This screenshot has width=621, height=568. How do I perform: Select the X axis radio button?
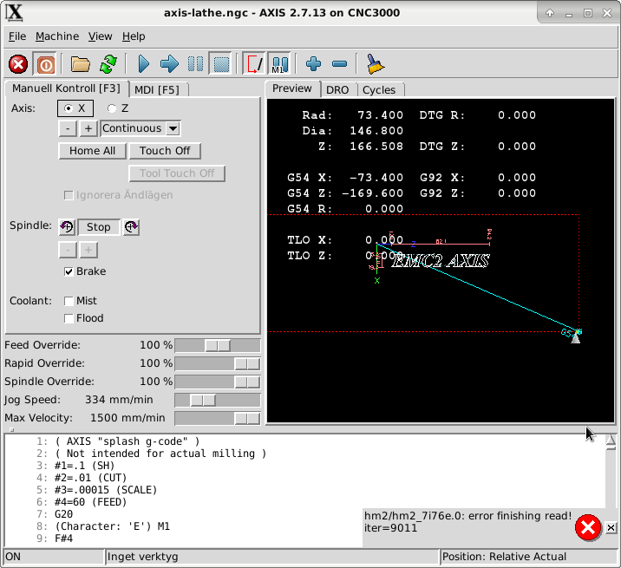[75, 108]
